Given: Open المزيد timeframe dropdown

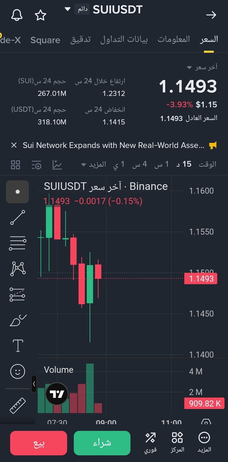Looking at the screenshot, I should point(94,164).
